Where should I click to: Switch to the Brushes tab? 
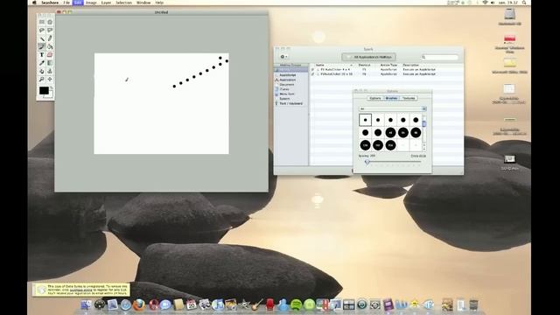(391, 98)
